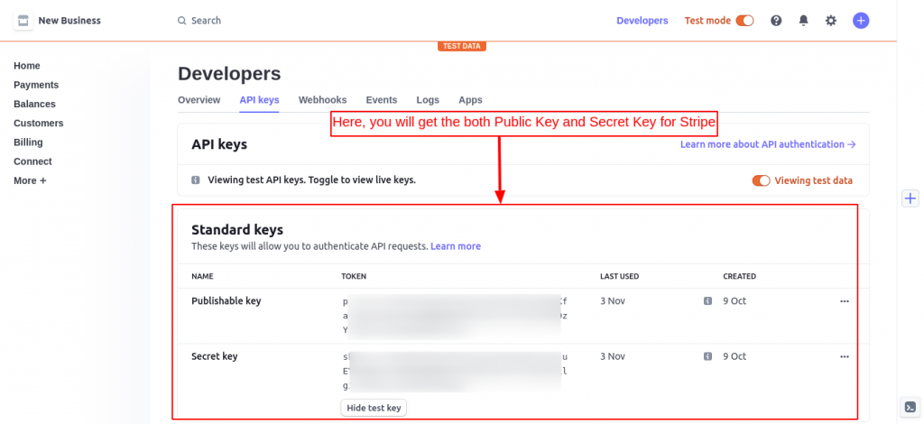Screen dimensions: 924x424
Task: Select the API keys tab
Action: pos(259,100)
